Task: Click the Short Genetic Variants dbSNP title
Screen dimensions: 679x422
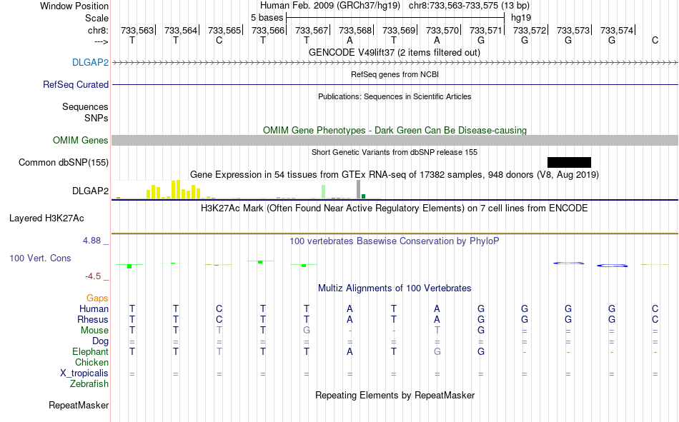Action: click(x=395, y=152)
